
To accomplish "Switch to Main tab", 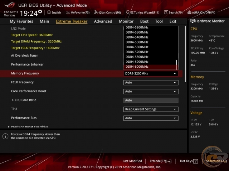I will [44, 21].
